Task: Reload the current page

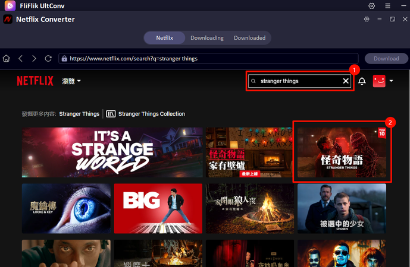Action: coord(48,58)
